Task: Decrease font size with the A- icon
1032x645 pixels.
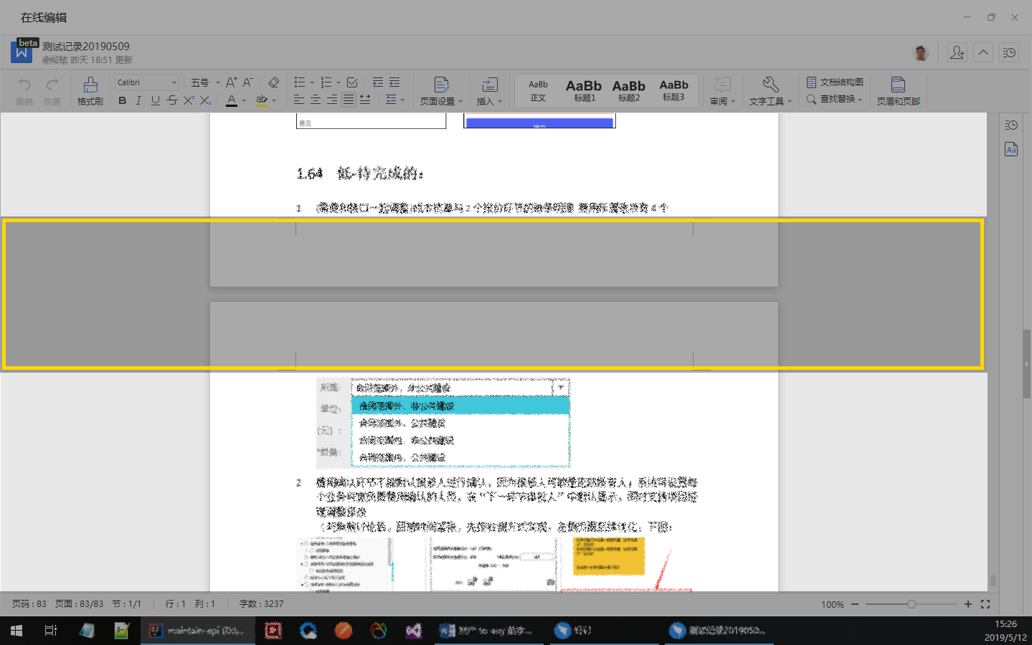Action: tap(247, 82)
